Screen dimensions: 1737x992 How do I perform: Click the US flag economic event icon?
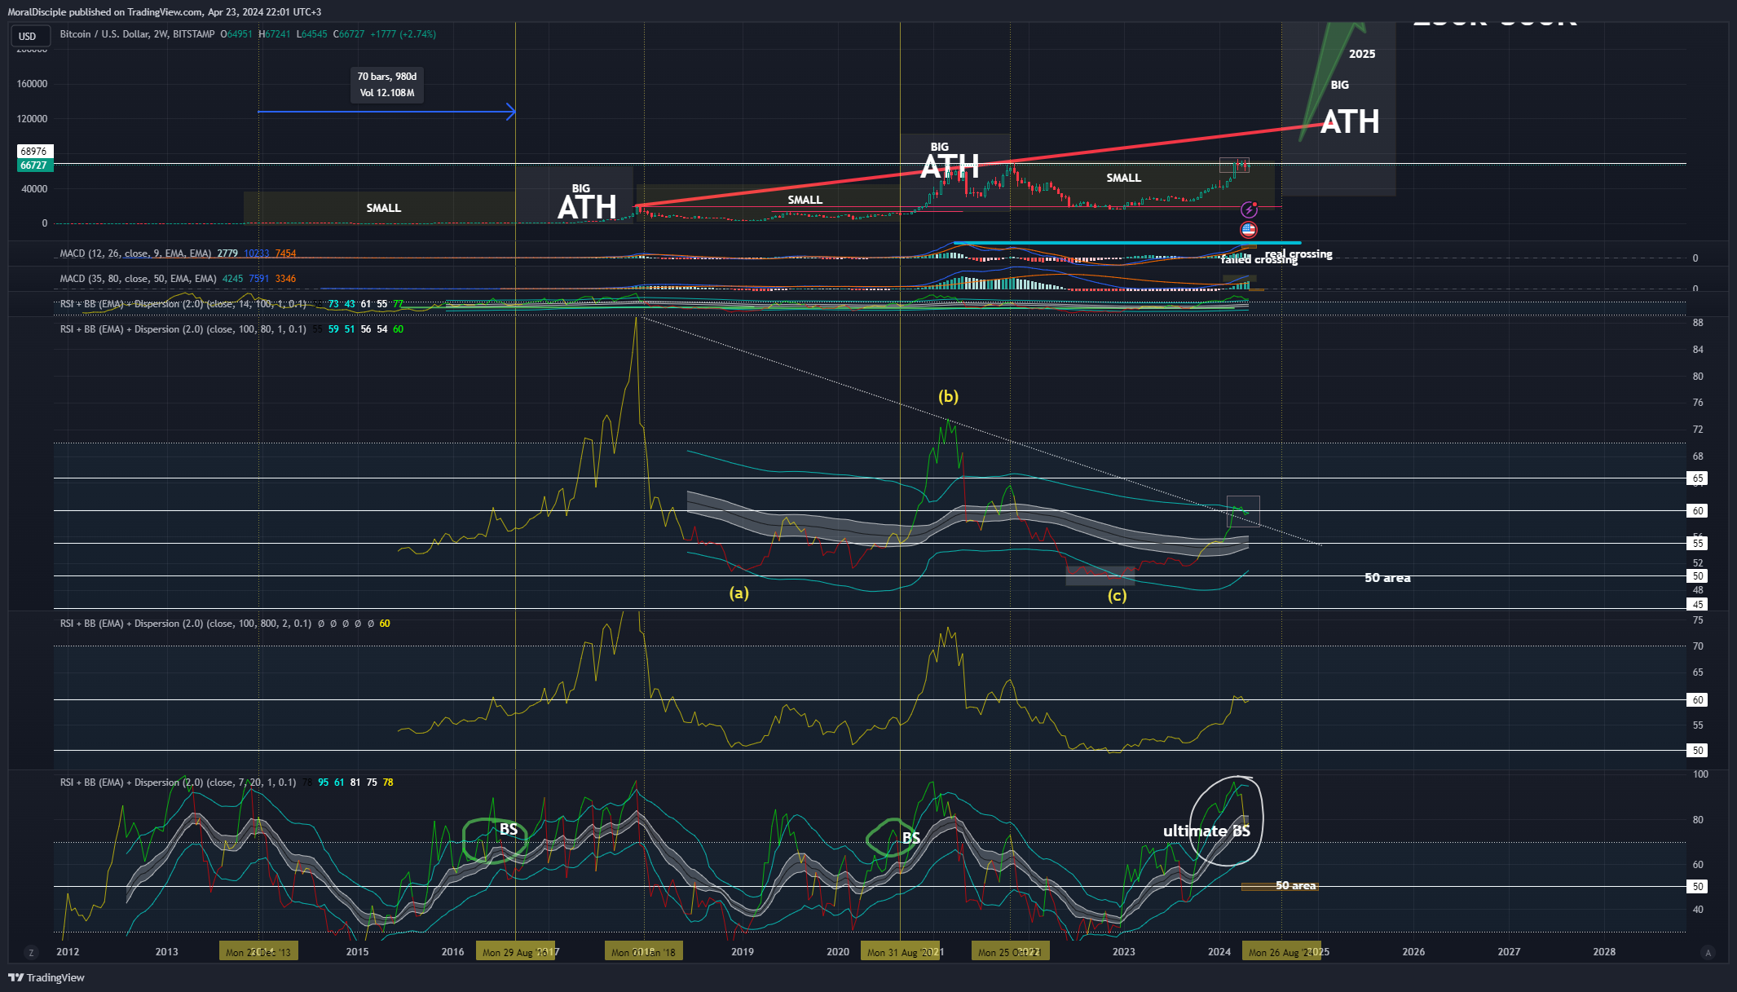[1249, 230]
